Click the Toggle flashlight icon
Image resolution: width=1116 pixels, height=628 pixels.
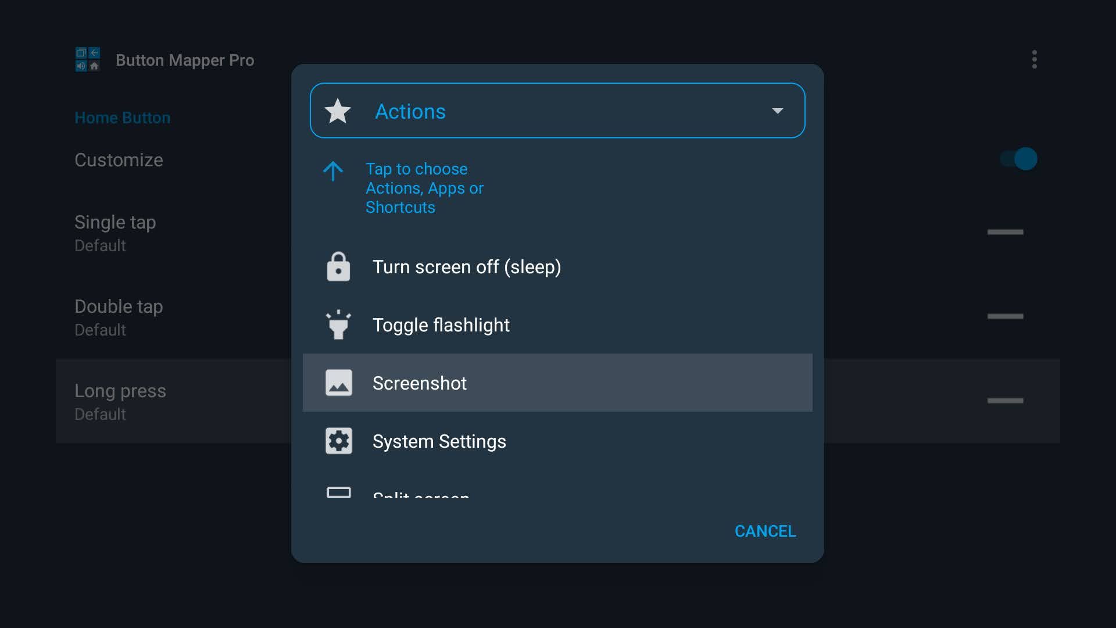tap(339, 324)
